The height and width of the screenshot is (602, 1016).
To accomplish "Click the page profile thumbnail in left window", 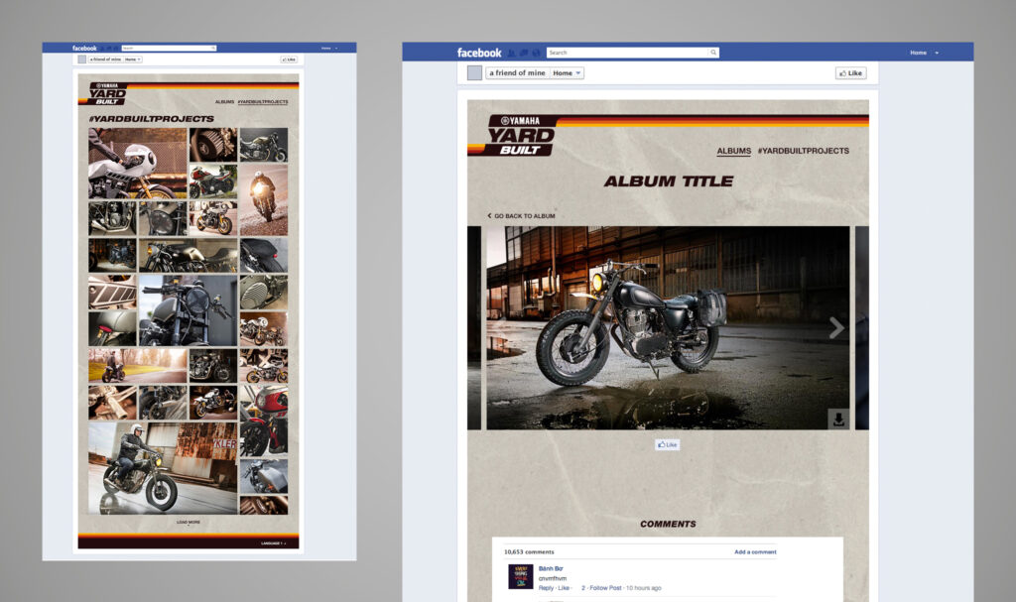I will point(81,59).
